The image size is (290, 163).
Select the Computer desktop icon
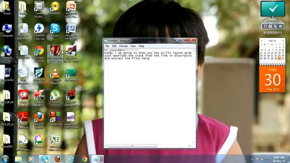[7, 30]
